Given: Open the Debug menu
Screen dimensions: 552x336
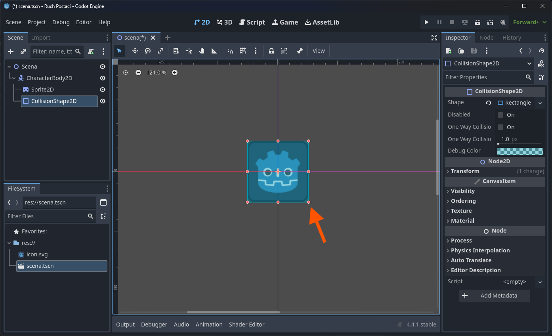Looking at the screenshot, I should click(x=61, y=22).
